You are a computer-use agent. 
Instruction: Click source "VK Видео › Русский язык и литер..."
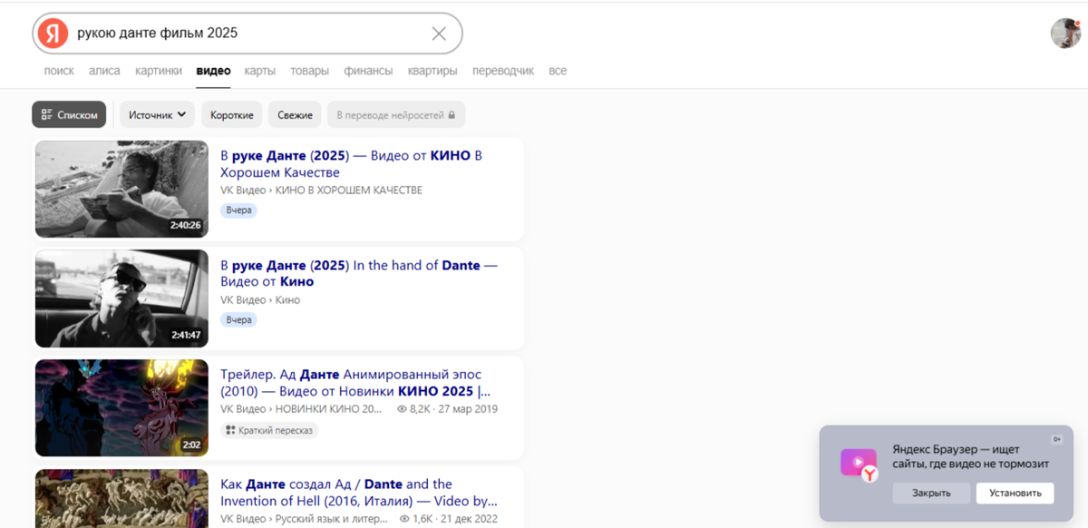(304, 519)
